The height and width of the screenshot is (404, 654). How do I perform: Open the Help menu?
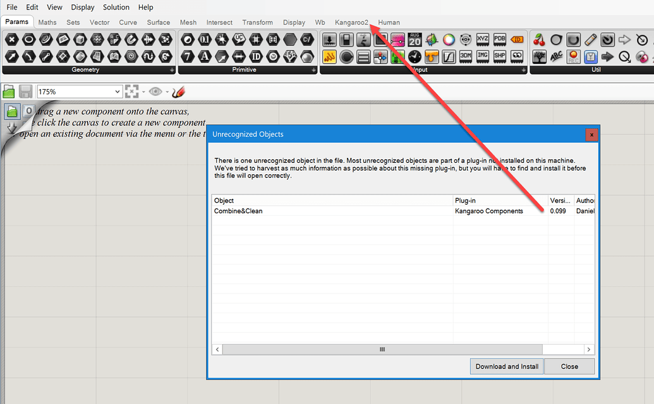tap(145, 7)
